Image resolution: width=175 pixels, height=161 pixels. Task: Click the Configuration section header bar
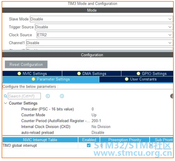pos(87,55)
